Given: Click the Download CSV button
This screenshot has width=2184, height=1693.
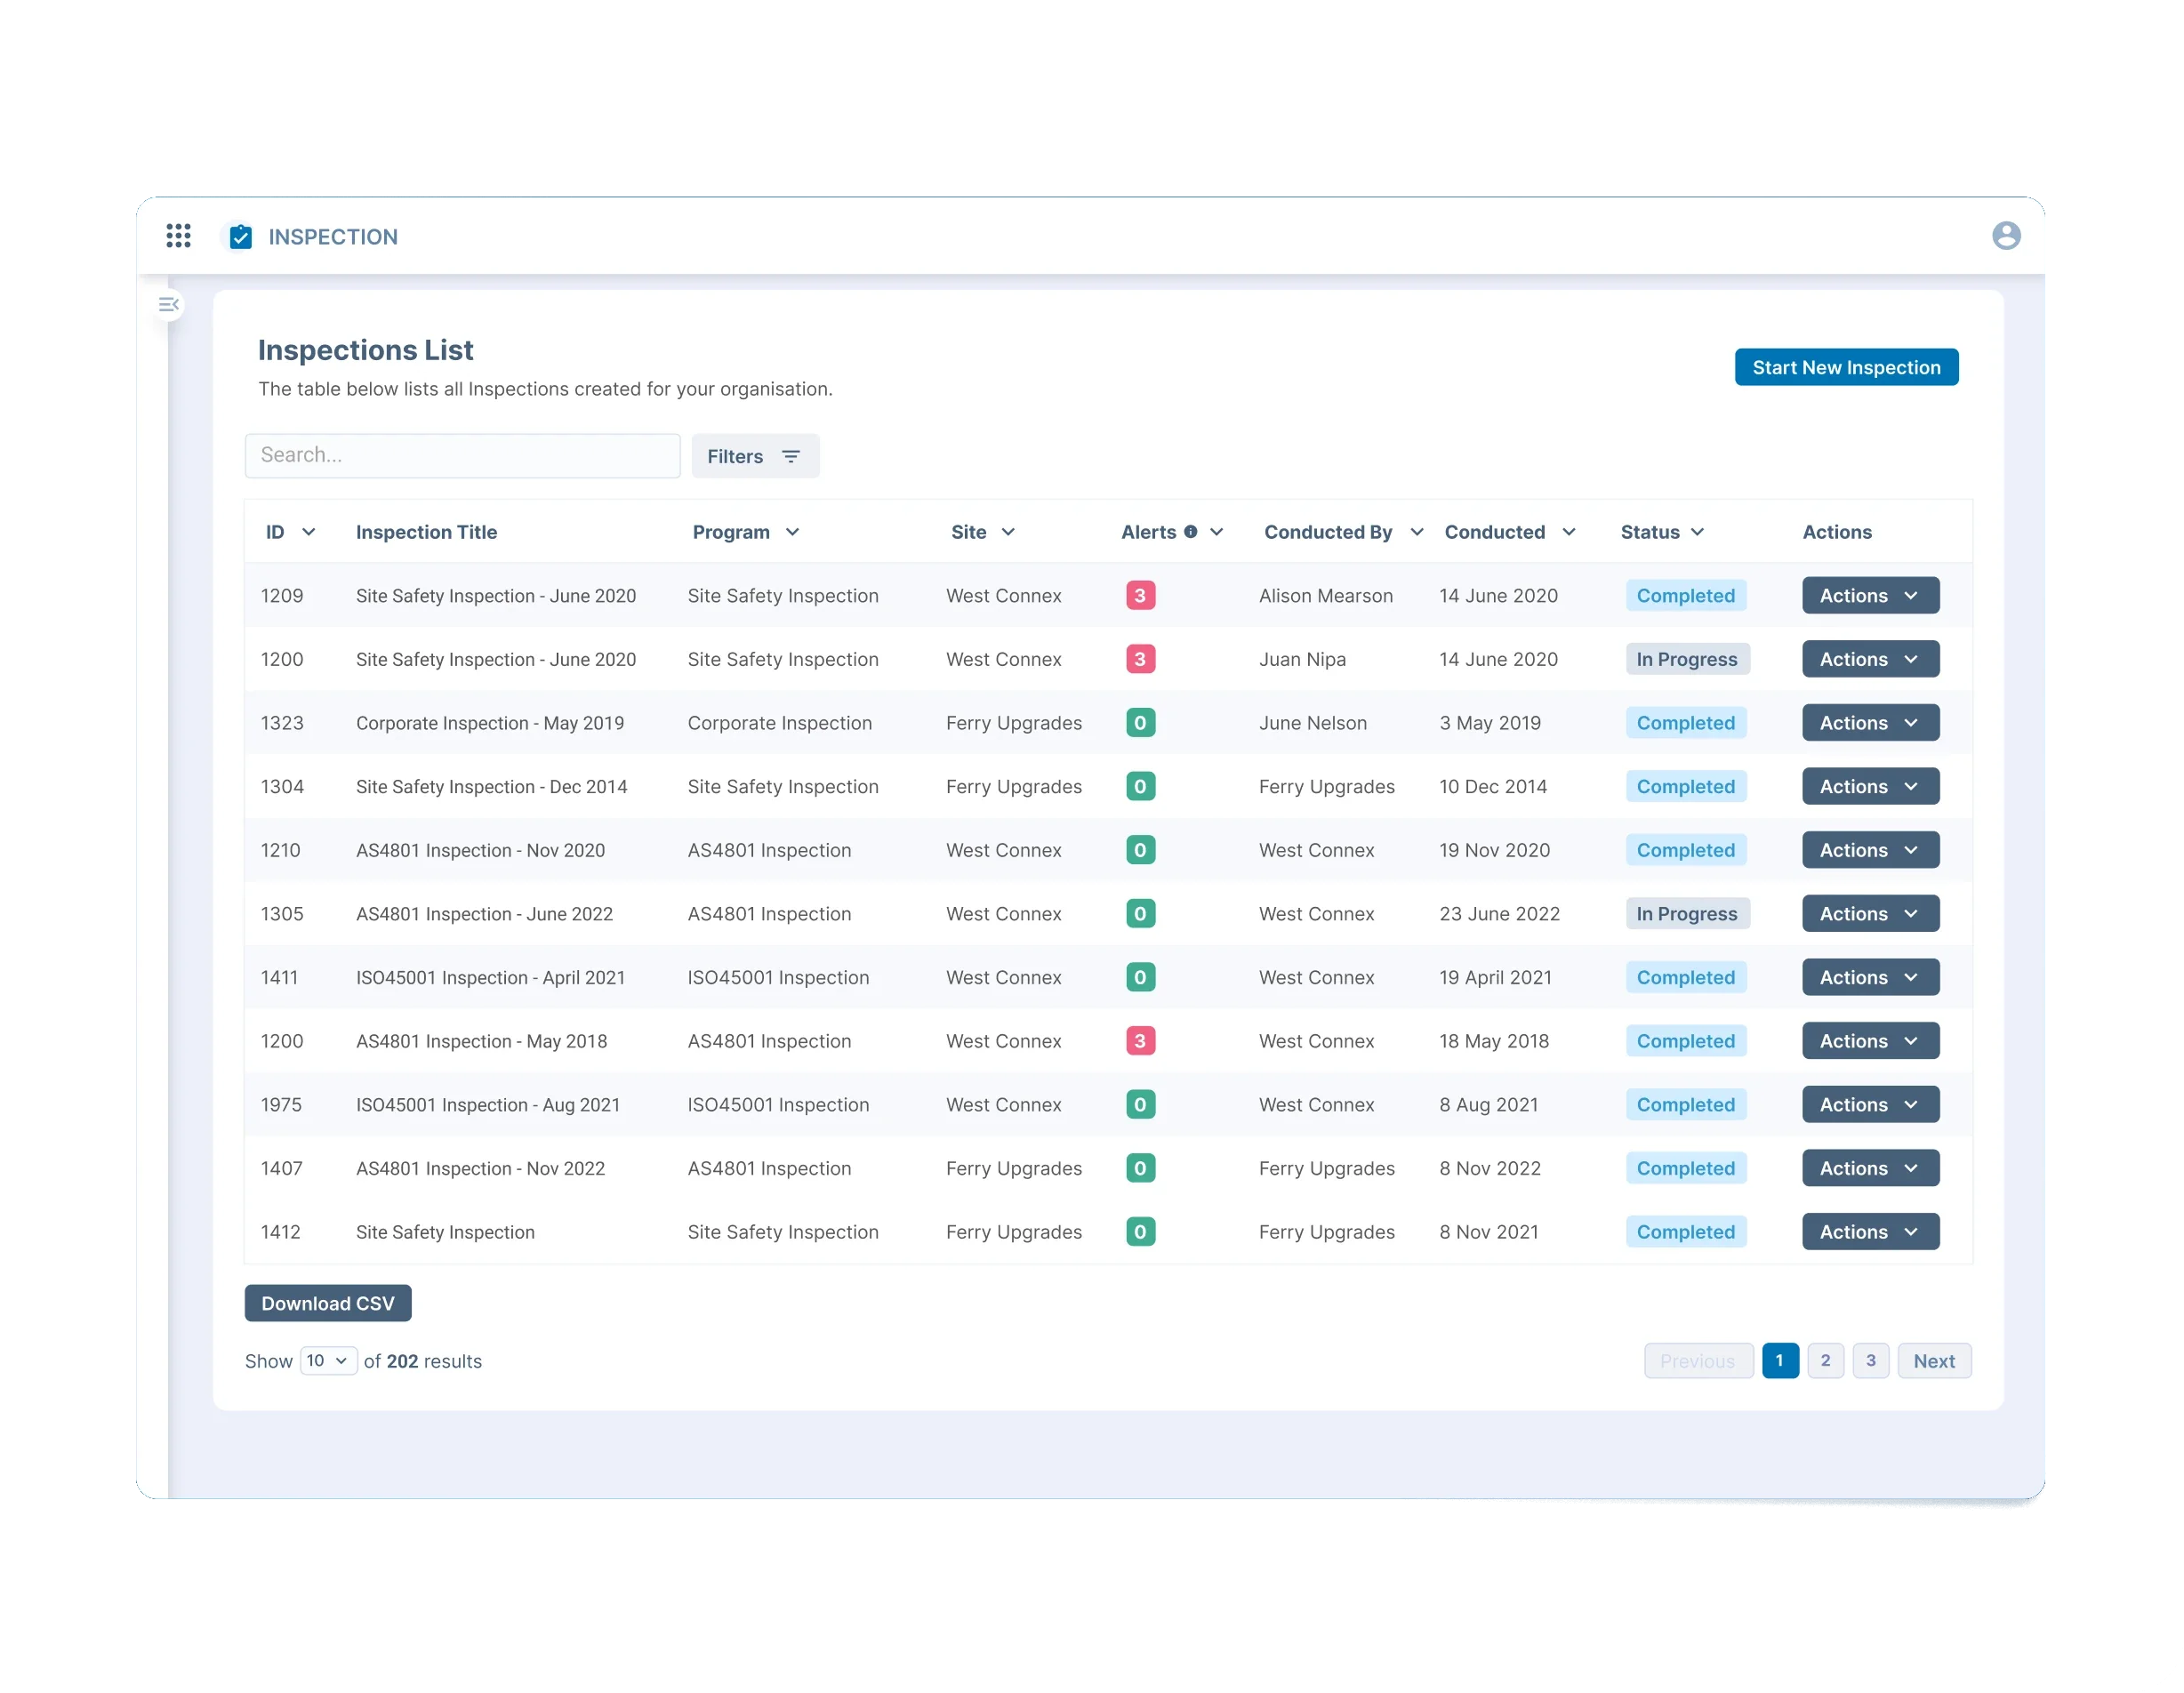Looking at the screenshot, I should [328, 1303].
